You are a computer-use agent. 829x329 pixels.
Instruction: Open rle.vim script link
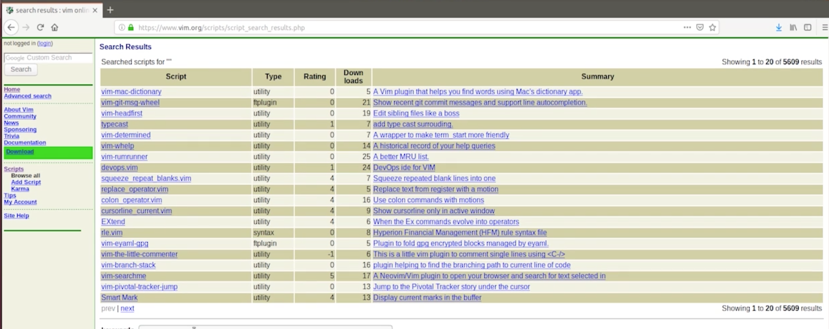(112, 233)
